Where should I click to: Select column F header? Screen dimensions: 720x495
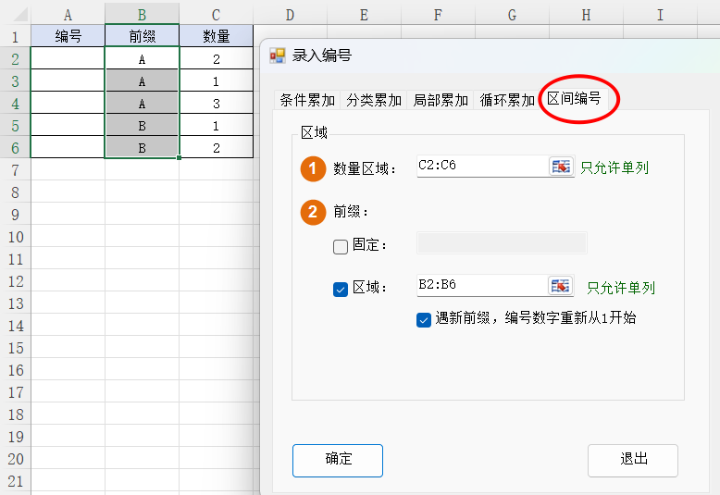click(x=438, y=15)
